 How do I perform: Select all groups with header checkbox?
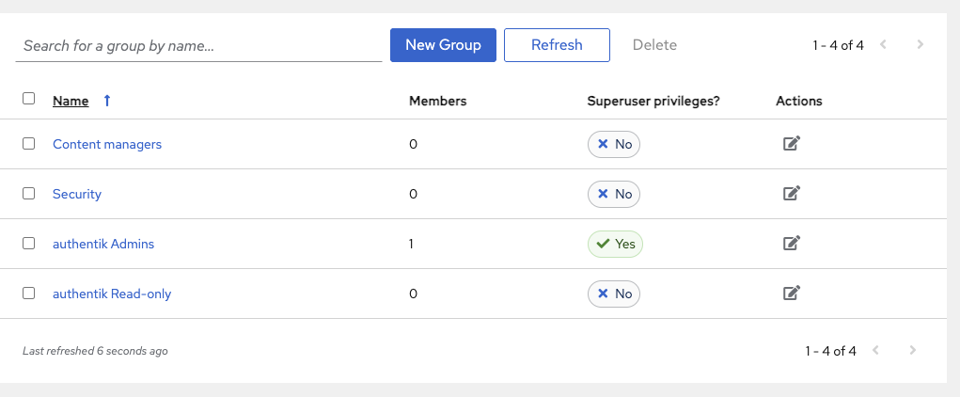click(29, 99)
